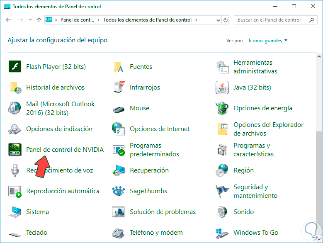Open the Infrarrojos icon
The height and width of the screenshot is (243, 323).
tap(119, 87)
